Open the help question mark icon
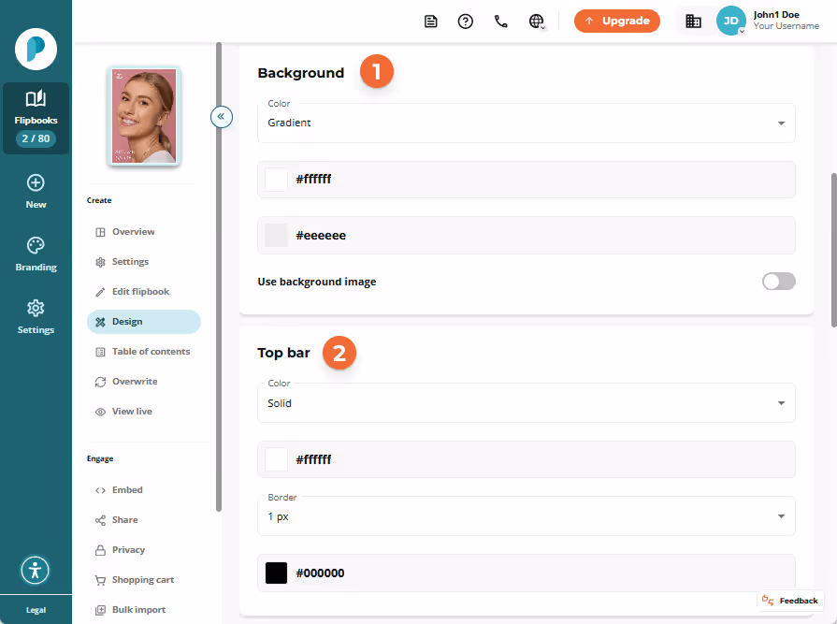This screenshot has width=837, height=624. point(466,22)
